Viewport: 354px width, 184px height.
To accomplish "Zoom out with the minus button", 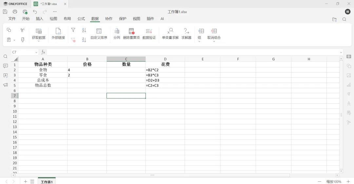I will click(319, 181).
